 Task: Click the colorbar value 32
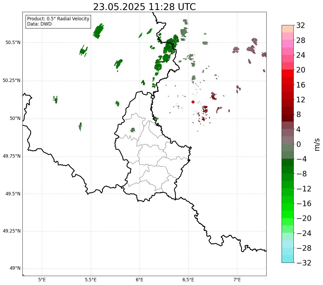point(301,26)
